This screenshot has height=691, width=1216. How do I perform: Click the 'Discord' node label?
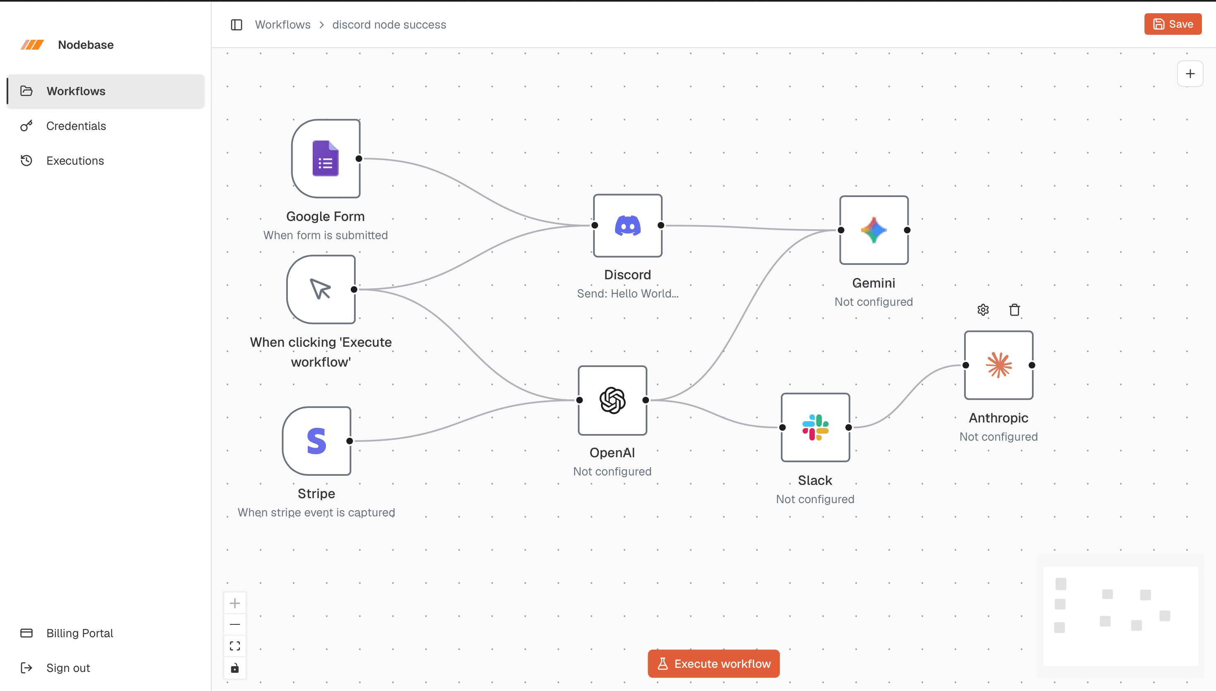point(627,275)
